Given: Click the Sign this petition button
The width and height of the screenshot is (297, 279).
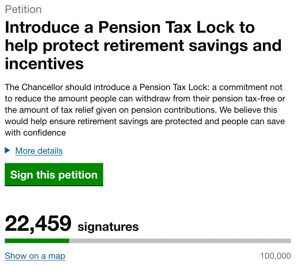Looking at the screenshot, I should 54,175.
